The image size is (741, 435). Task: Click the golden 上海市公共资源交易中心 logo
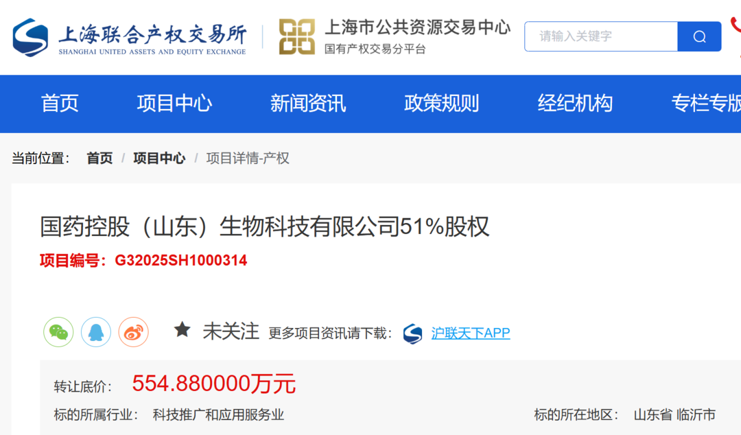tap(296, 37)
